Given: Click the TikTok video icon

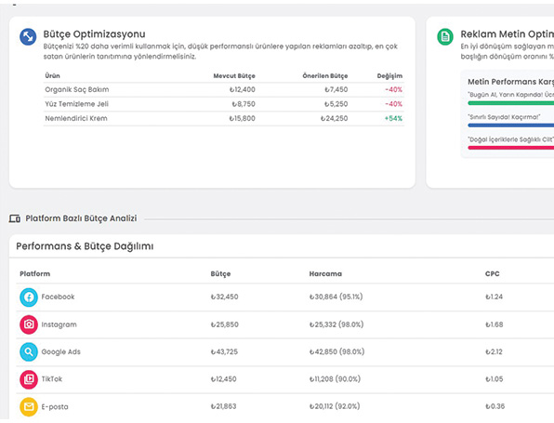Looking at the screenshot, I should 29,379.
